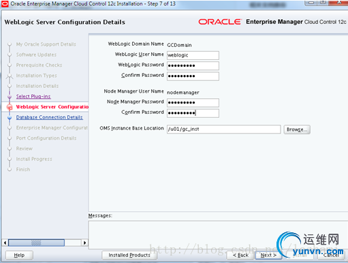Click the Software Updates step label
This screenshot has width=348, height=263.
36,55
